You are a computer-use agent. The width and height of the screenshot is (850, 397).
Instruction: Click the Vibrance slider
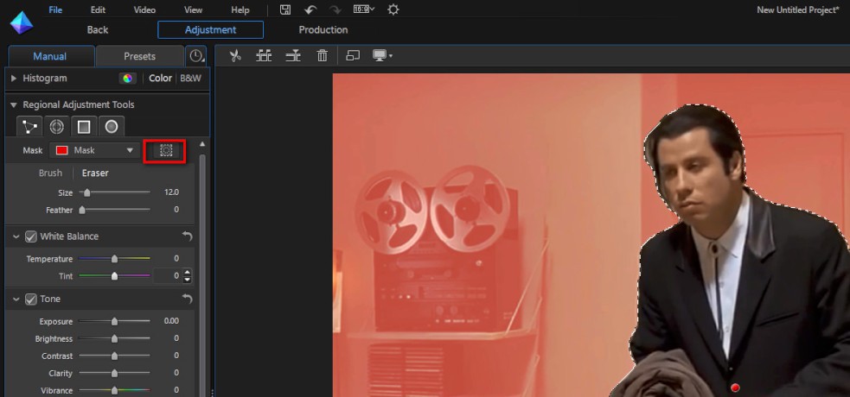[114, 390]
